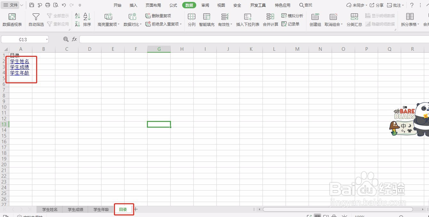Click the Undo arrow icon
Viewport: 429px width, 217px height.
click(x=64, y=5)
